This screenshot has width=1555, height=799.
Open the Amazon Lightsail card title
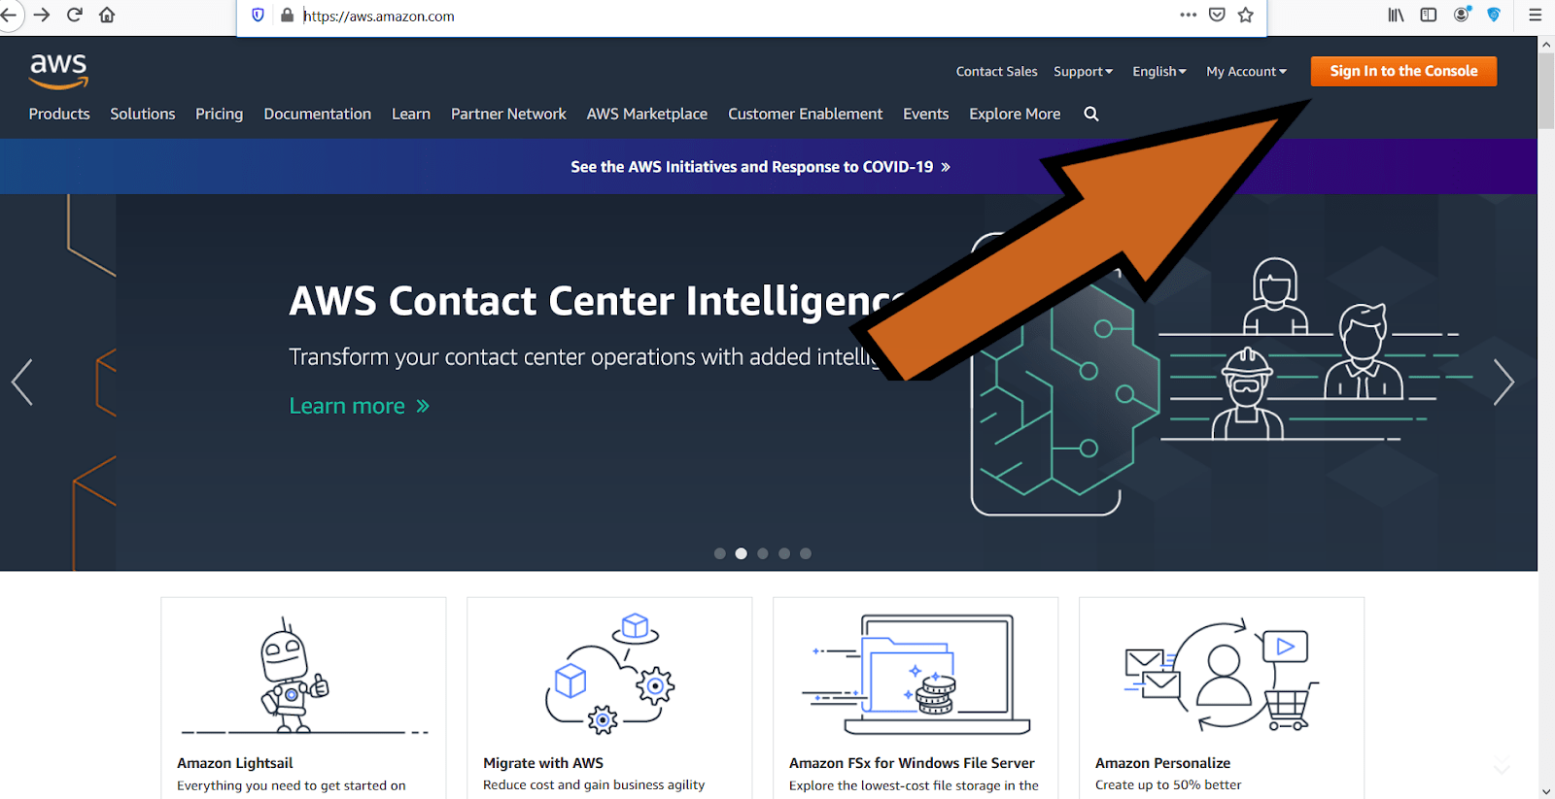click(235, 763)
